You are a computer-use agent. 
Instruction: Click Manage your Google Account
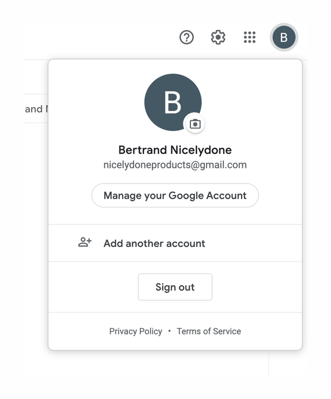175,195
